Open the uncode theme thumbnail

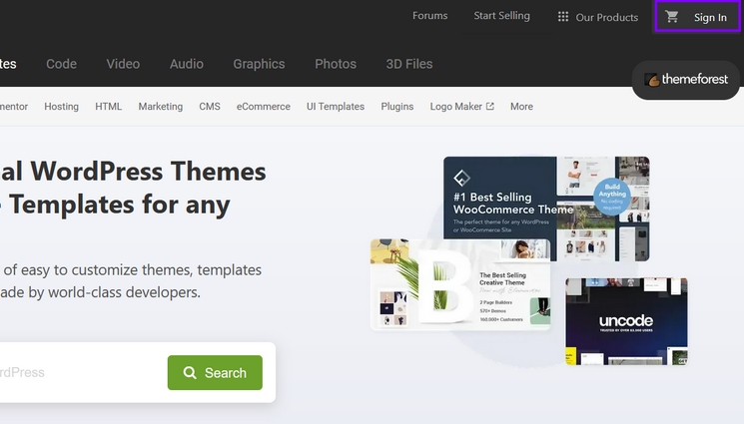pos(626,321)
